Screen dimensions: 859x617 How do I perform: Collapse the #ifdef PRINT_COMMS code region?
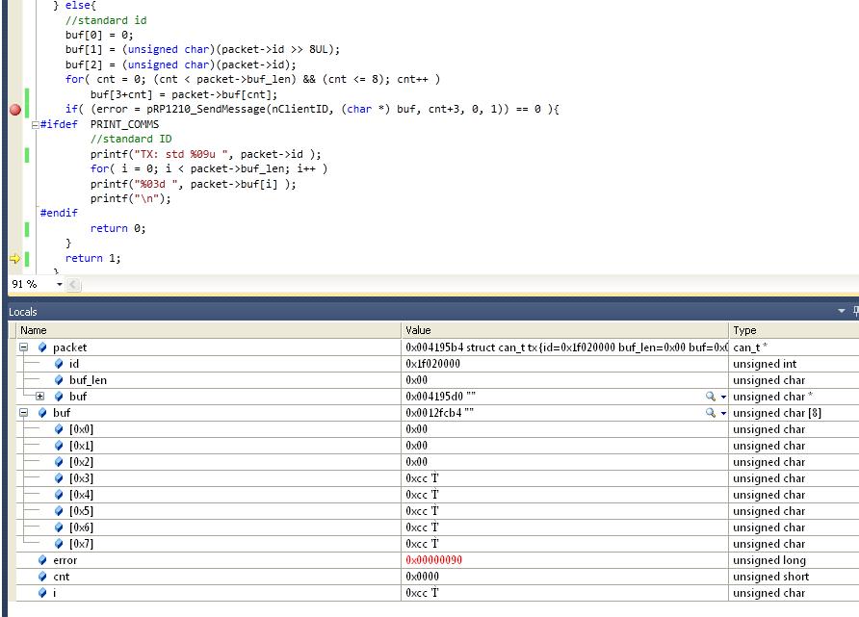36,124
